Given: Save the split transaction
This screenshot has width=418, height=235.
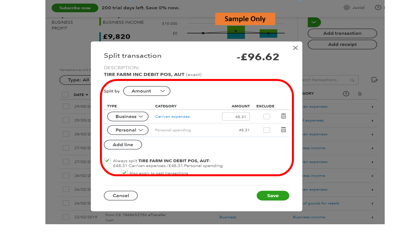Looking at the screenshot, I should (x=273, y=196).
